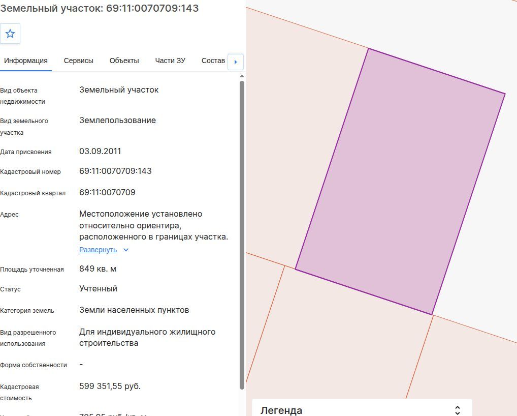Click the Развернуть link
Screen dimensions: 517x416
(98, 250)
